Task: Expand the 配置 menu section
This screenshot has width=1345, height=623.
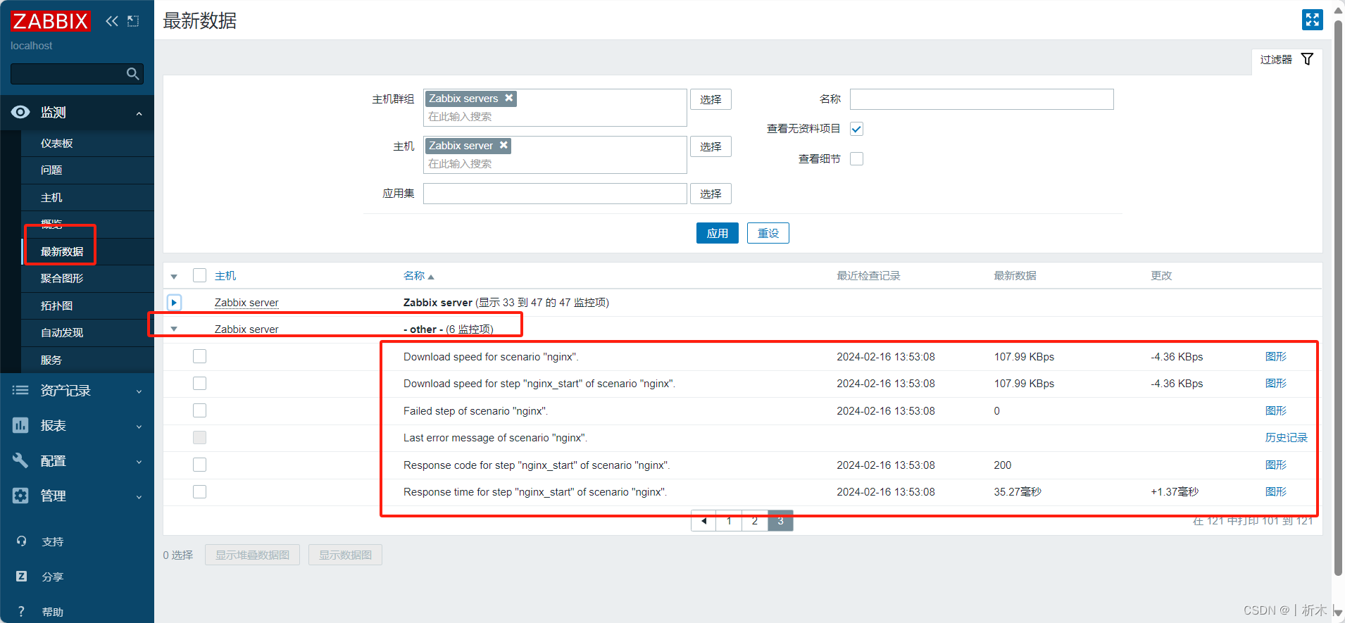Action: click(x=139, y=462)
